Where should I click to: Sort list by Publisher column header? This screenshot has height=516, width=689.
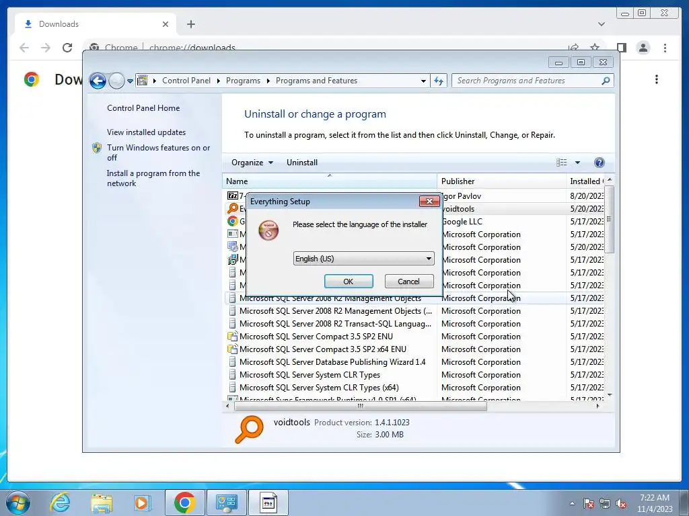tap(501, 181)
